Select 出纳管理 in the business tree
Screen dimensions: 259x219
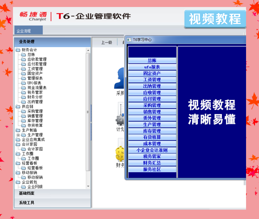coord(35,102)
